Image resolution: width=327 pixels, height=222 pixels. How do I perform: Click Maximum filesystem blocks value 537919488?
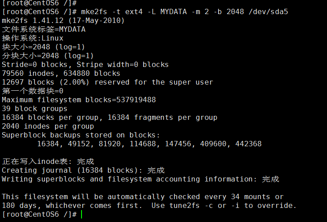[136, 100]
